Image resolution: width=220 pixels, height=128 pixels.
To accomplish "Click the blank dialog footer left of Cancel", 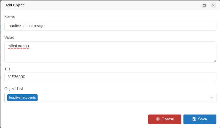I will point(72,119).
